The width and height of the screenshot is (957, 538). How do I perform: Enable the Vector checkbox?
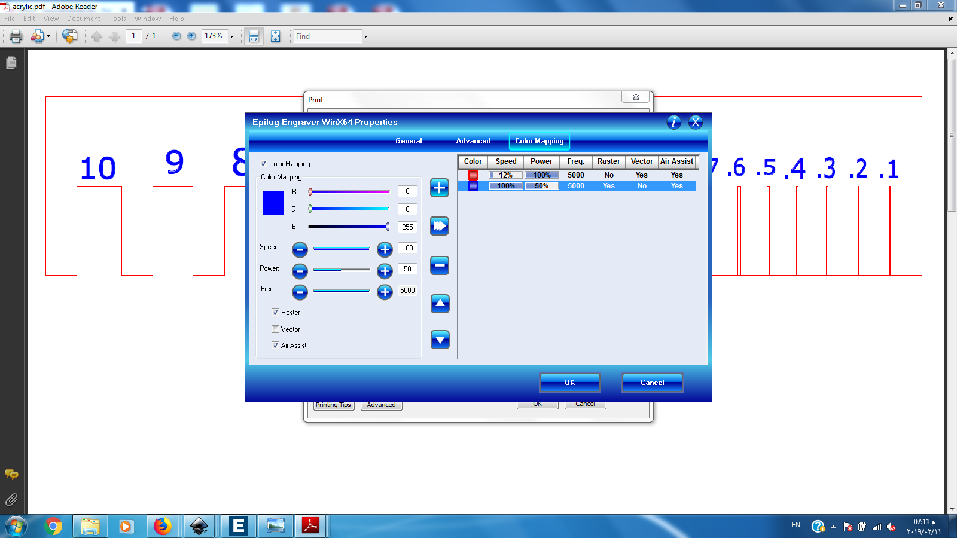[x=275, y=329]
